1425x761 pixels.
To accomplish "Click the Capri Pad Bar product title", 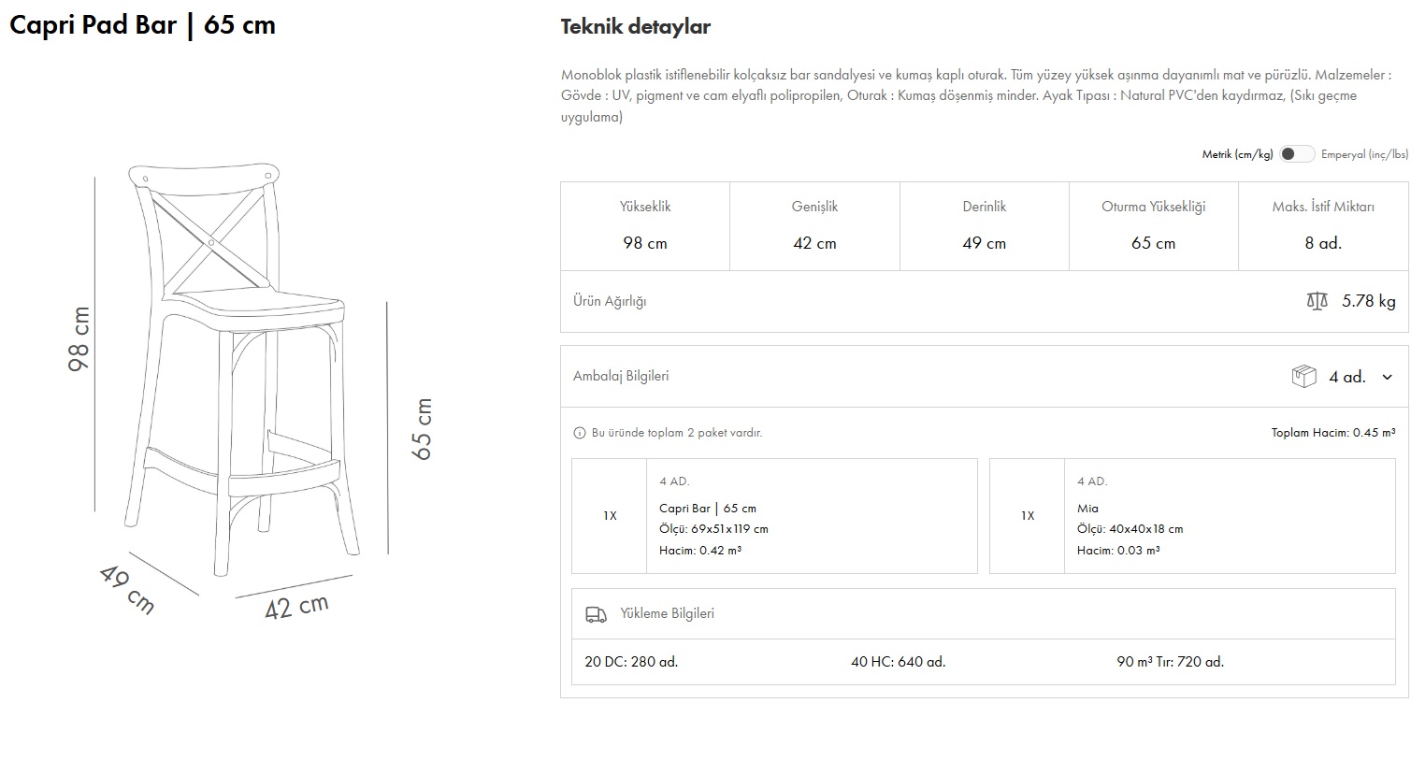I will [x=142, y=25].
